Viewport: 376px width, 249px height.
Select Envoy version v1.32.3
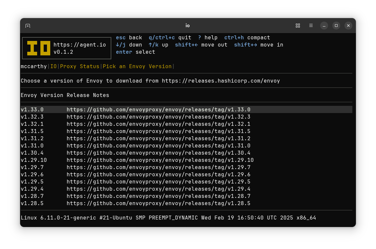pyautogui.click(x=32, y=117)
